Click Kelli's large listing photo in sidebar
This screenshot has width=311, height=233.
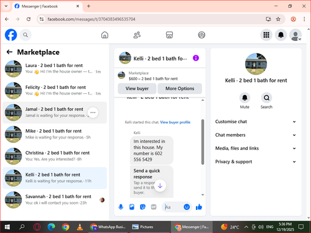click(256, 64)
